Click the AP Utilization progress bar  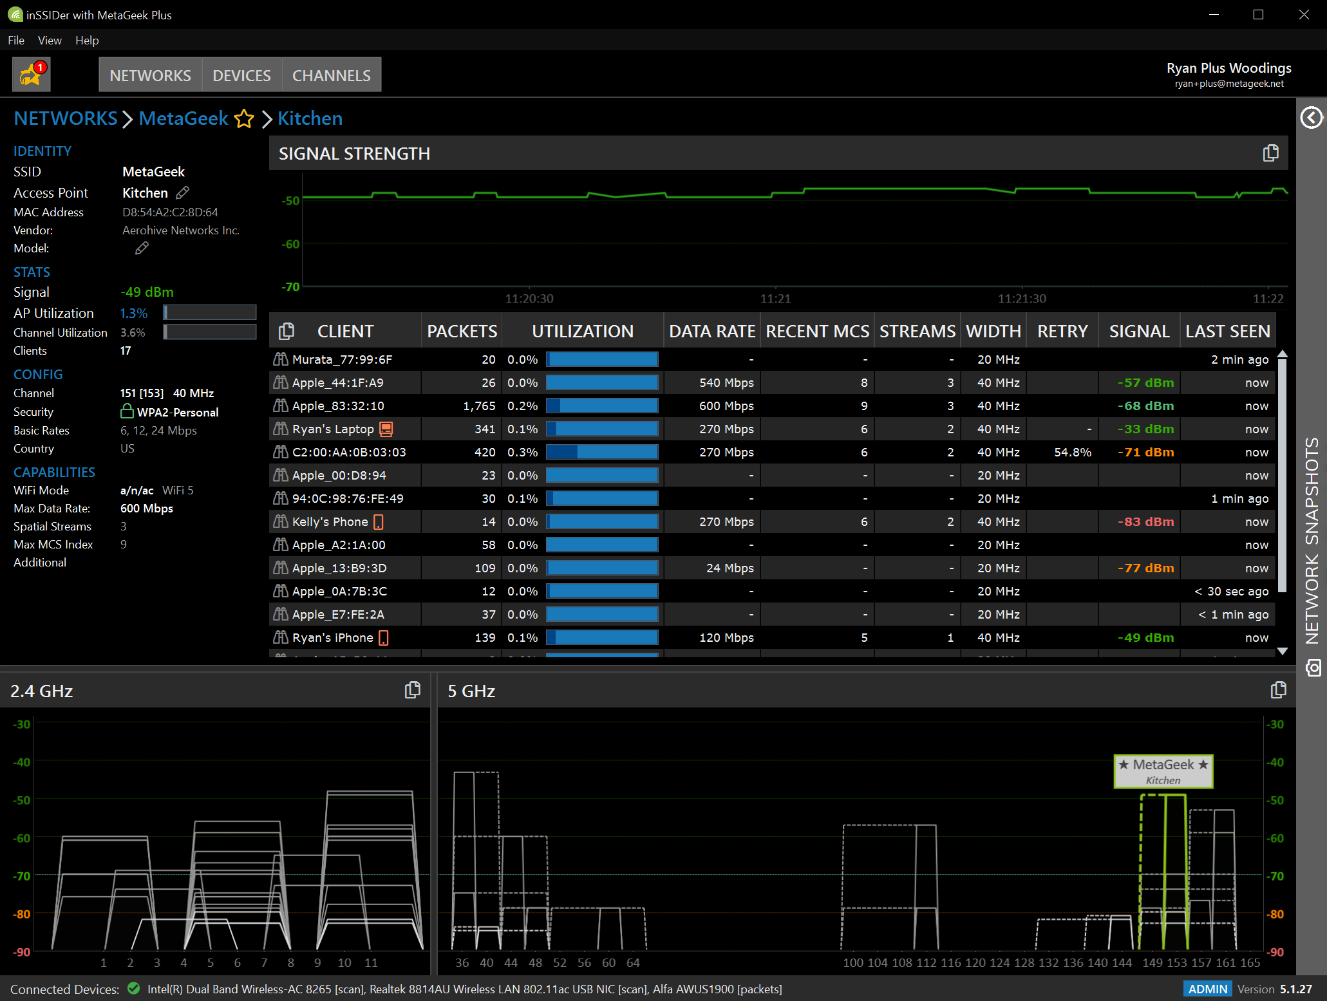(209, 313)
